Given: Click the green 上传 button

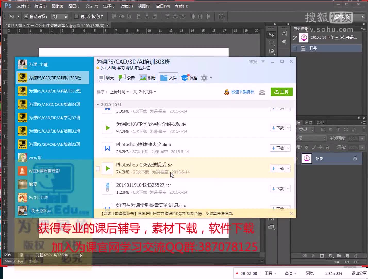Looking at the screenshot, I should (x=281, y=92).
